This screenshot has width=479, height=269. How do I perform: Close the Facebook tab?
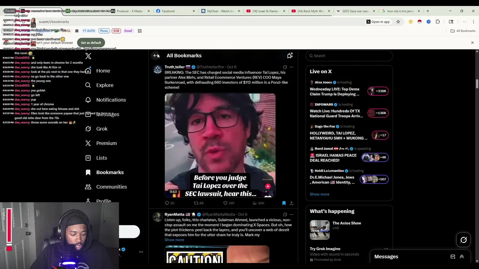coord(193,11)
